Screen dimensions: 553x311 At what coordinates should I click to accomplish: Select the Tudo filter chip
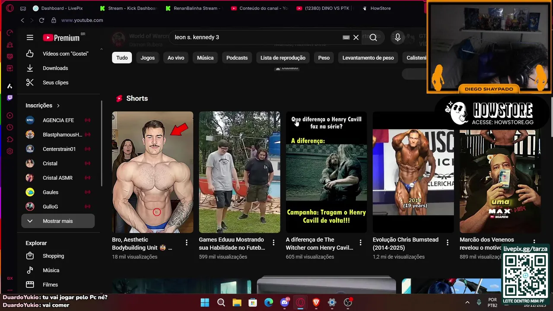[122, 57]
